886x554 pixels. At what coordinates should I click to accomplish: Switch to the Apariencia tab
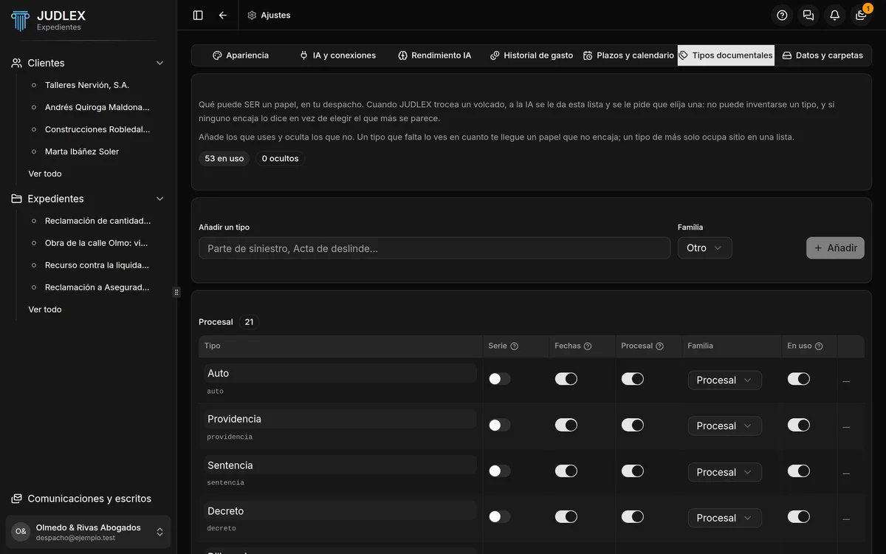[x=240, y=55]
